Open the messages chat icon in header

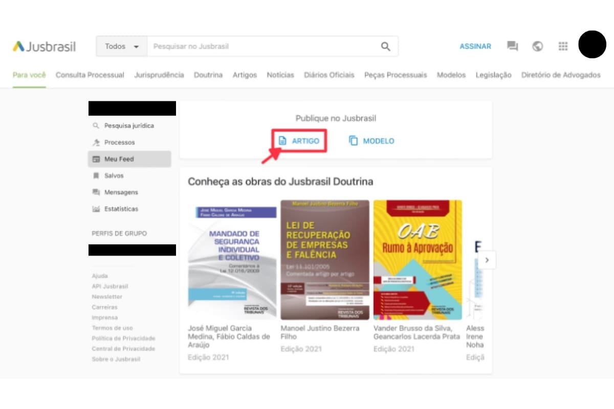512,47
